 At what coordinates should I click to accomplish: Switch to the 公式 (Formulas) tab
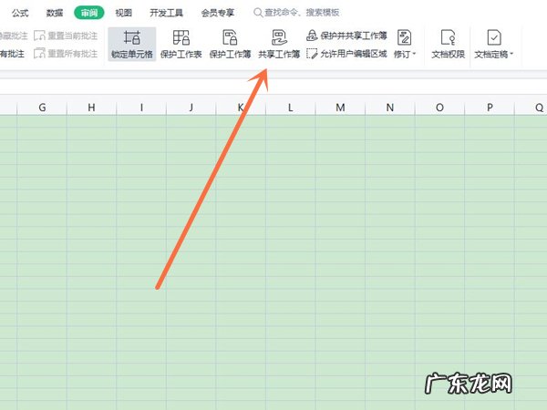pos(20,14)
